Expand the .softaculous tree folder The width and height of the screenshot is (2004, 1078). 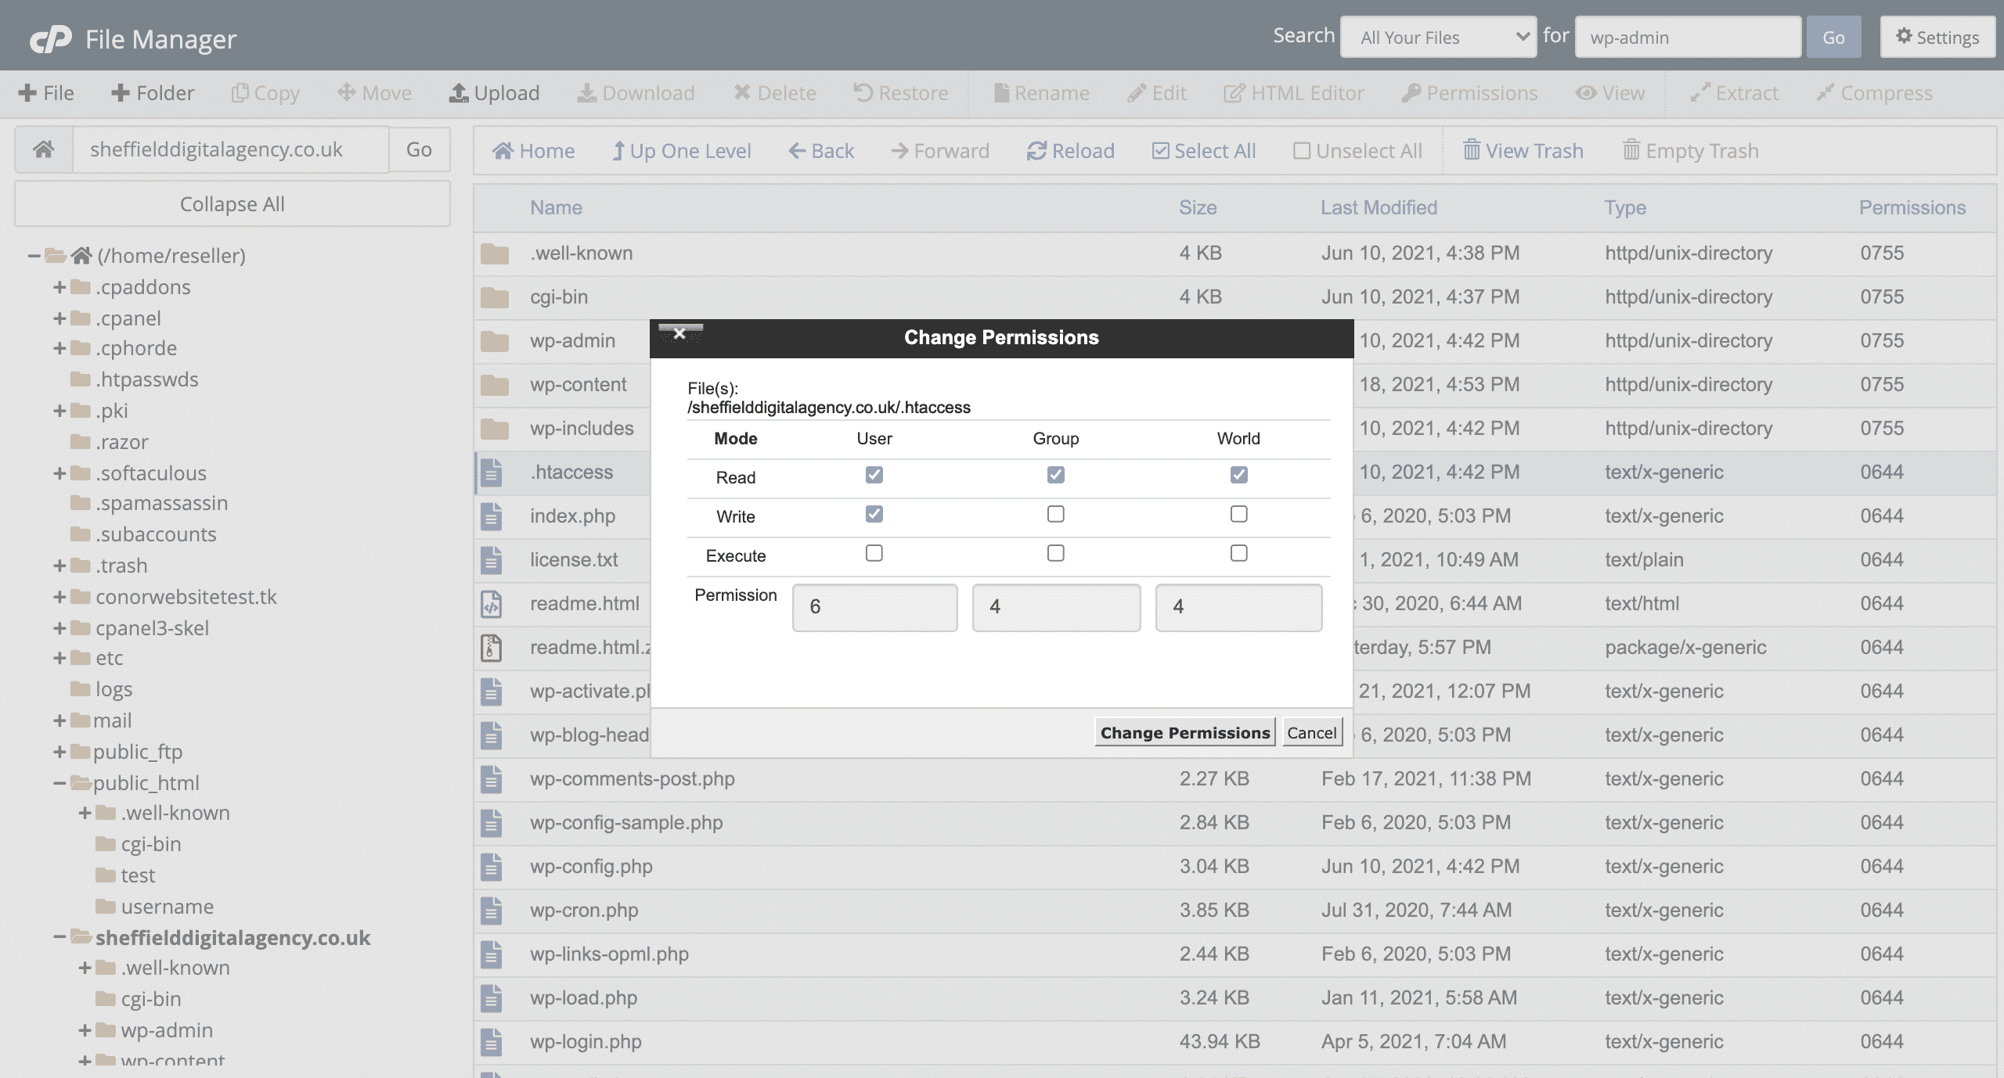coord(59,473)
